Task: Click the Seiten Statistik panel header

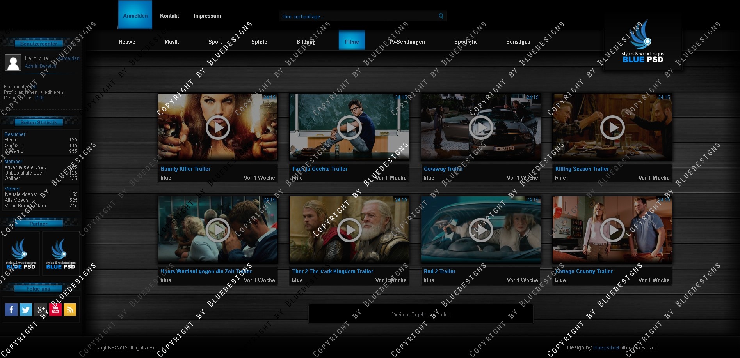Action: tap(39, 122)
